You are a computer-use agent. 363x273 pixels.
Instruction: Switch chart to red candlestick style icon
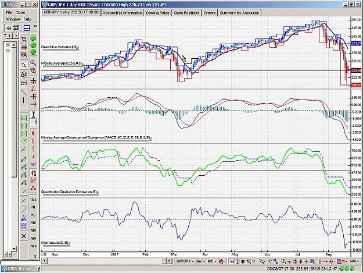pos(33,133)
